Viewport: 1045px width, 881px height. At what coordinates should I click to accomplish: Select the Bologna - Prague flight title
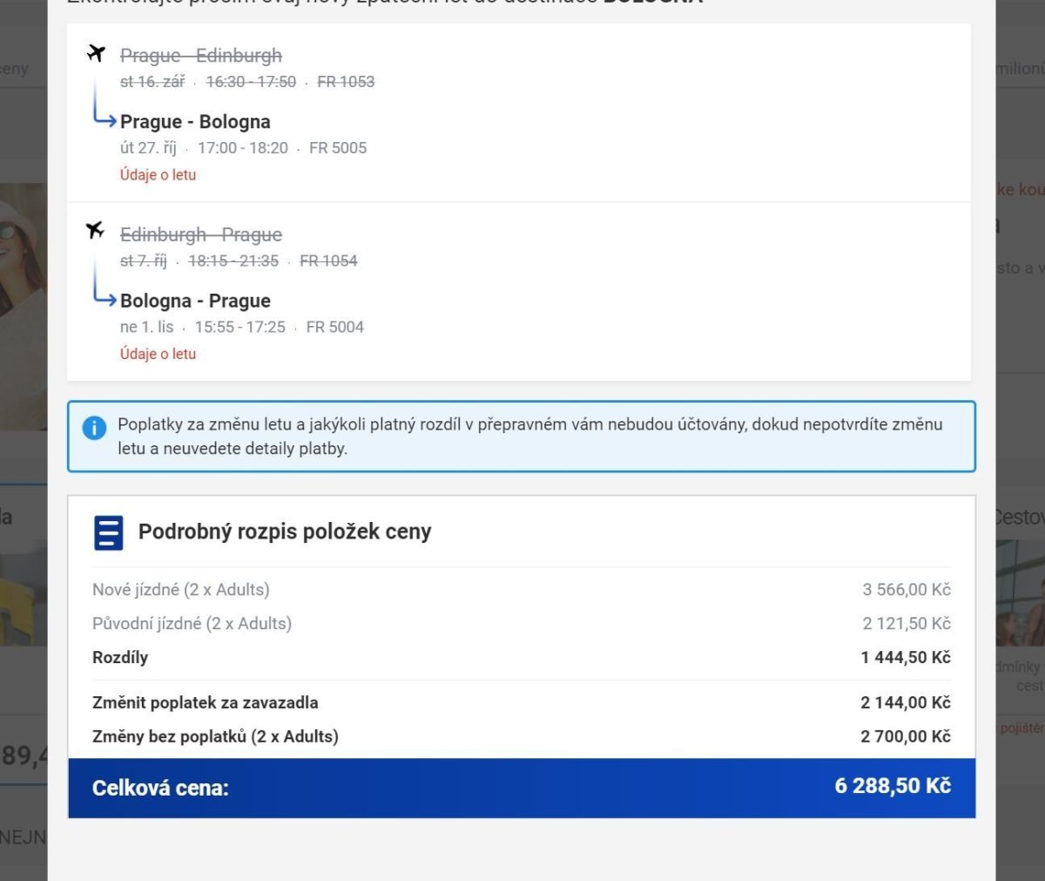pos(195,301)
